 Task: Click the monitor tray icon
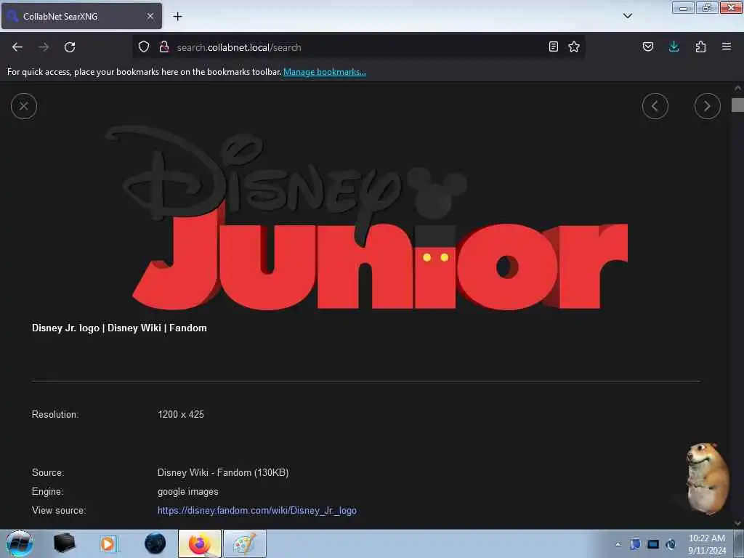click(x=653, y=544)
